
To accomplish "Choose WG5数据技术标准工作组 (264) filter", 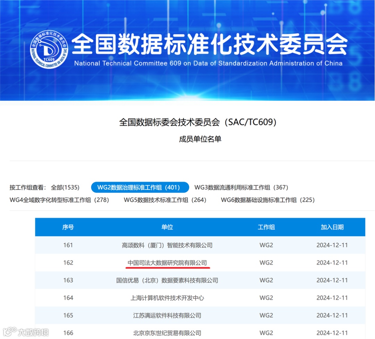I will tap(165, 200).
